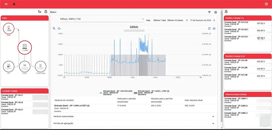Select the V L1L2 voltage row
Image resolution: width=272 pixels, height=130 pixels.
[248, 24]
